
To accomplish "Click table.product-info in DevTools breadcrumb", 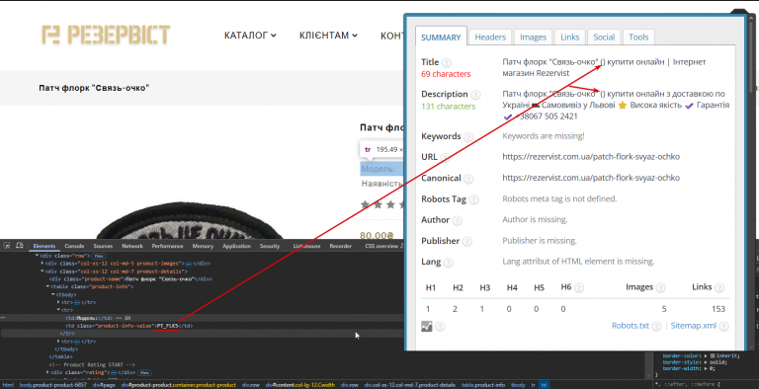I will [x=482, y=385].
